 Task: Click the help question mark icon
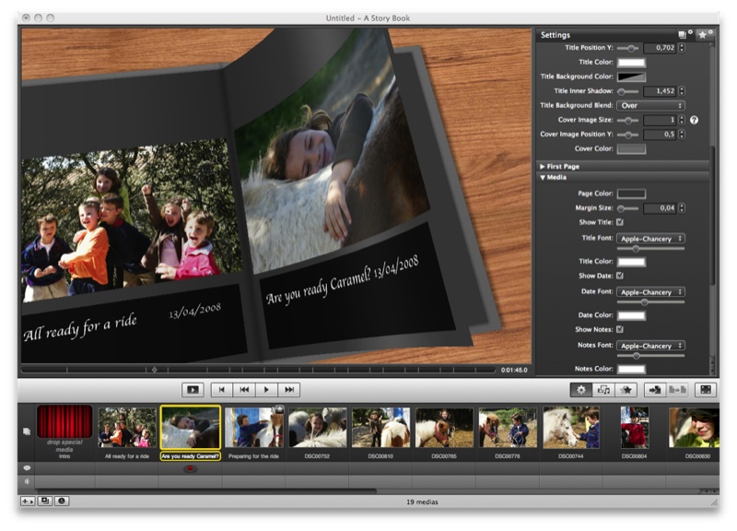694,120
